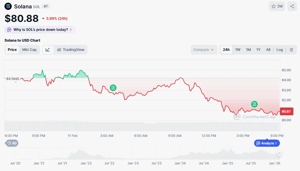
Task: Toggle Mkt Cap chart view
Action: 29,50
